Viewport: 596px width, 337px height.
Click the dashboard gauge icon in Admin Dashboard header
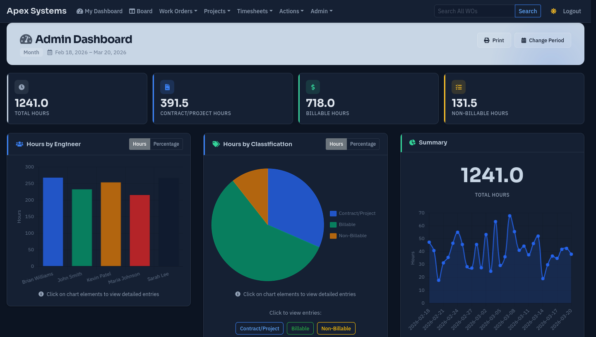(26, 39)
